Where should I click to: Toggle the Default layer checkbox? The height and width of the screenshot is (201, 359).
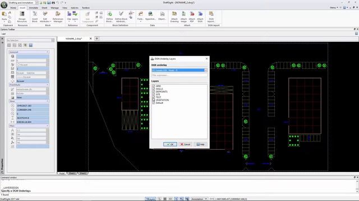coord(154,103)
